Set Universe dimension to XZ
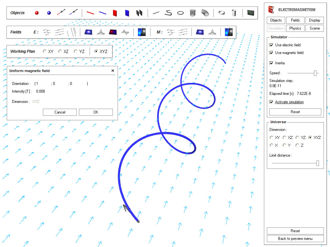Screen dimensions: 330x247 tap(284, 137)
